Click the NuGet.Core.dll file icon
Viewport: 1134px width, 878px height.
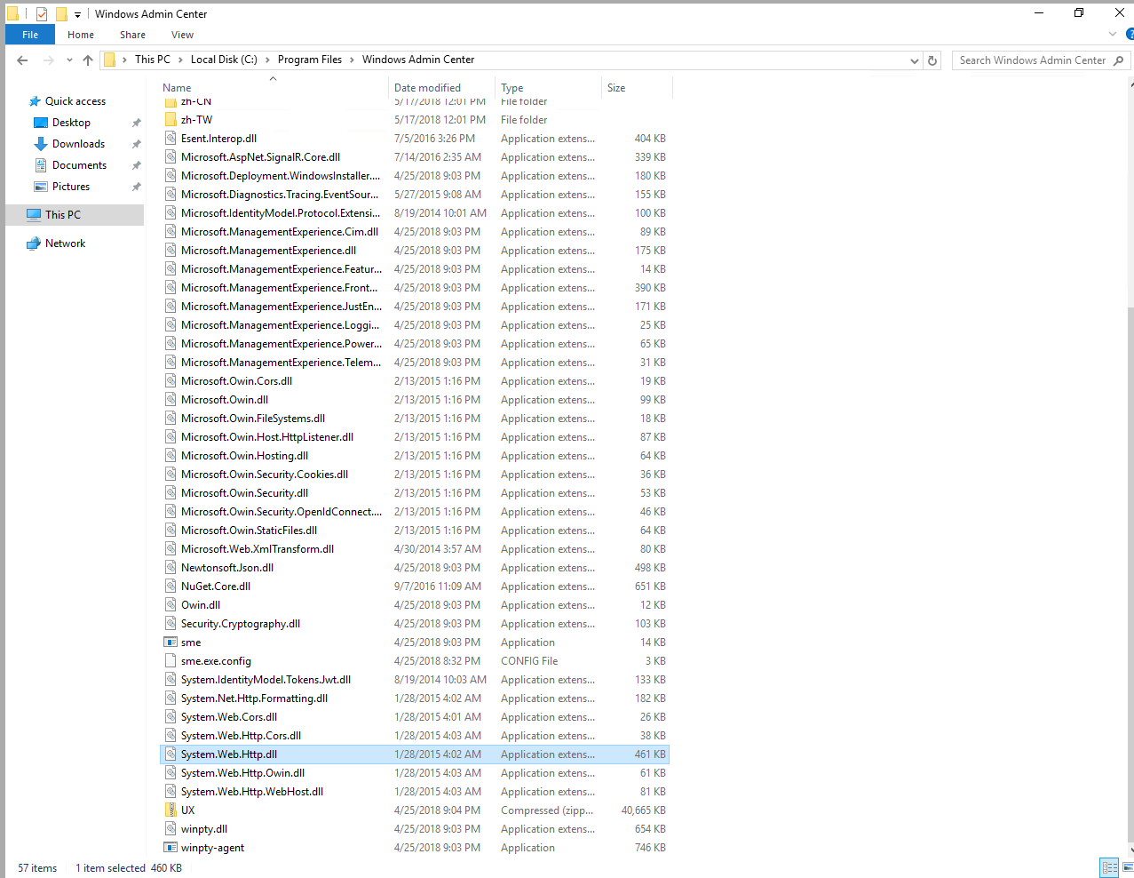point(170,587)
